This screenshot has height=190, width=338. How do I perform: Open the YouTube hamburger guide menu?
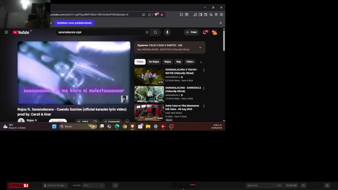pos(6,32)
